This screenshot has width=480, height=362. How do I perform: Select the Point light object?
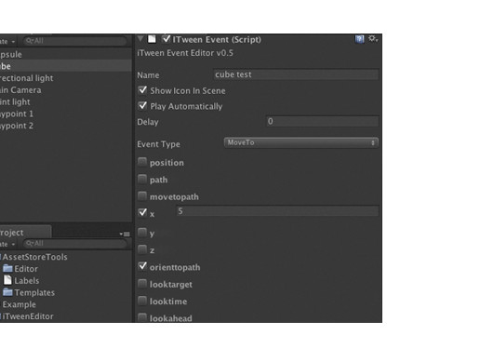pos(66,101)
